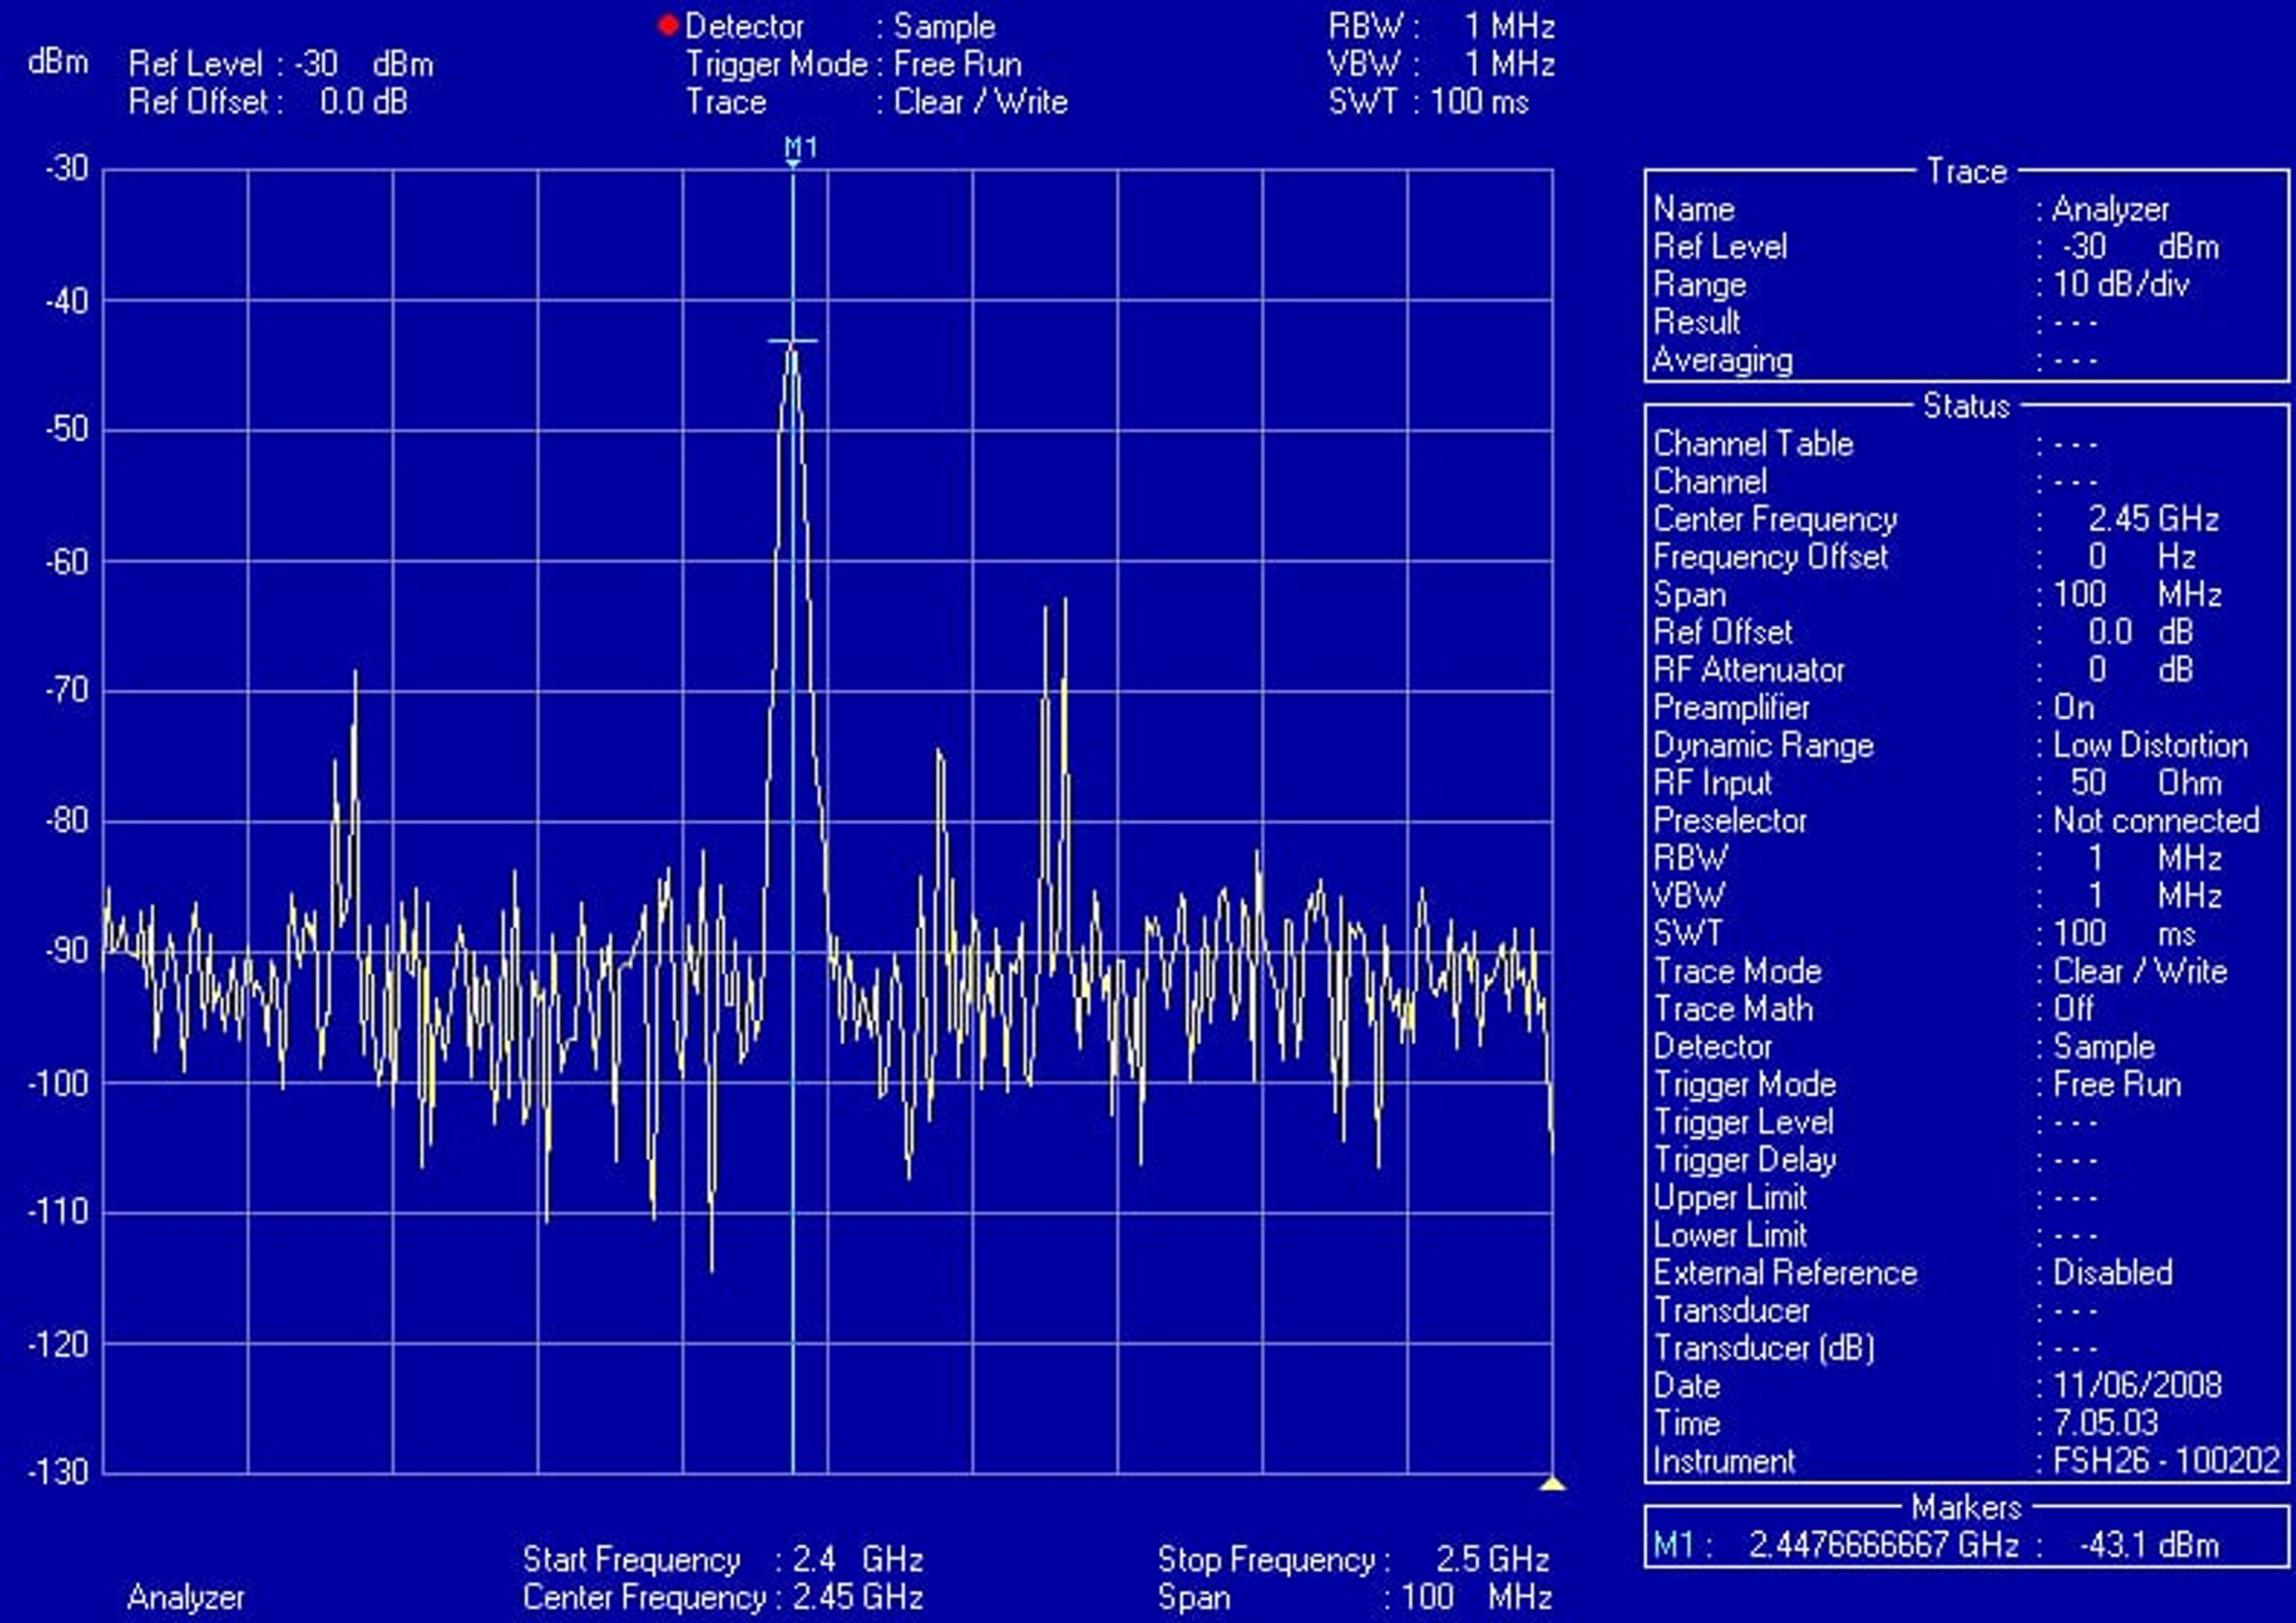Click the yellow triangle at the graph's bottom right
The width and height of the screenshot is (2296, 1623).
coord(1552,1483)
